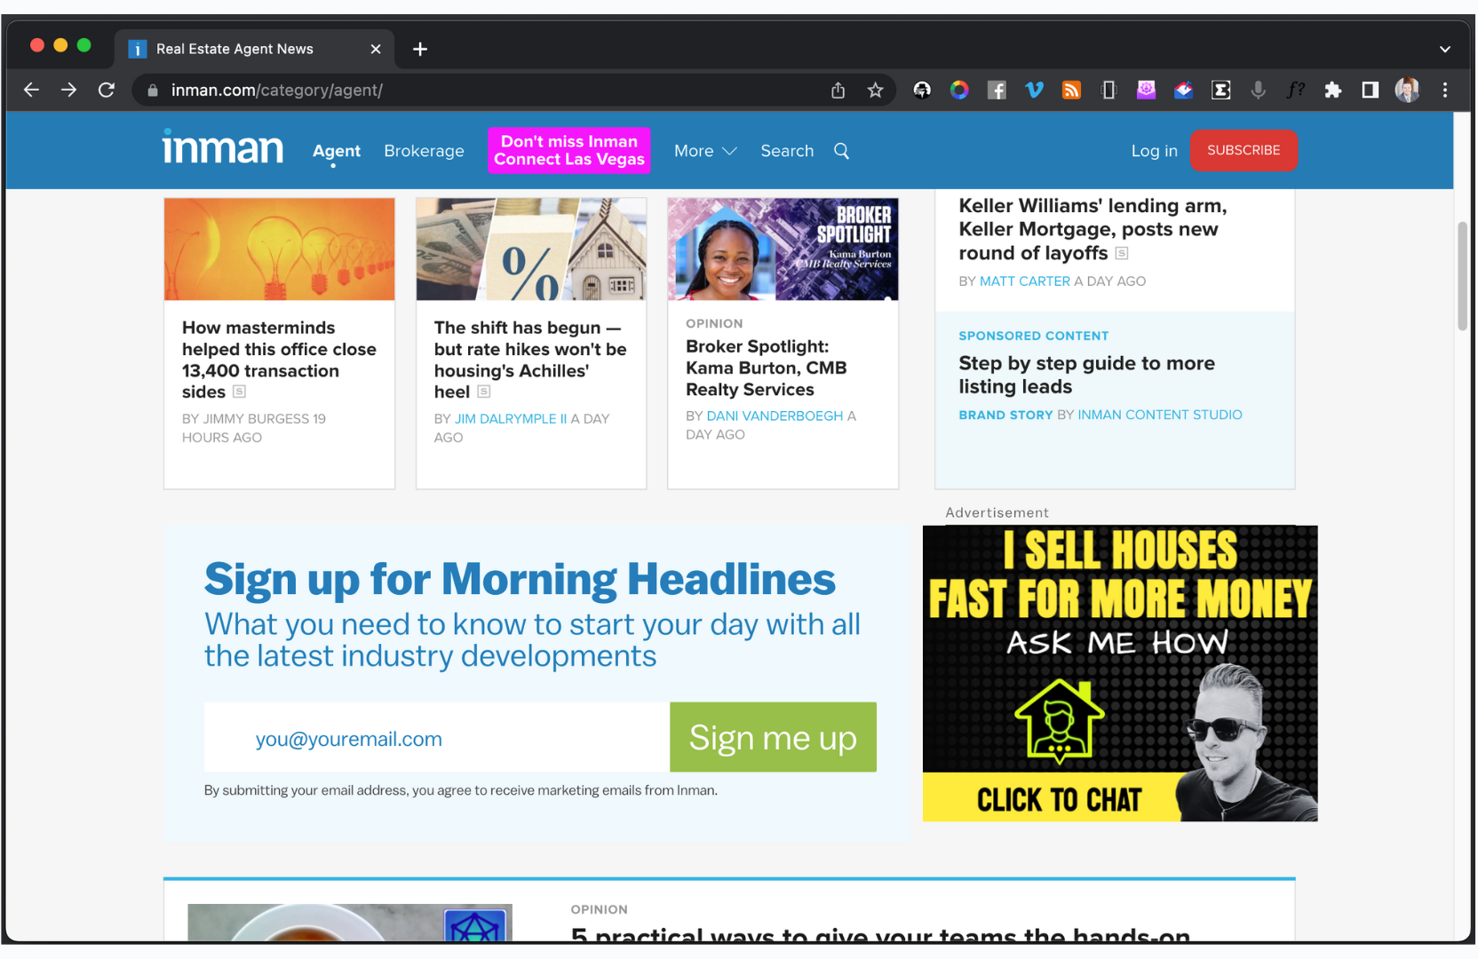Open a new browser tab
The image size is (1478, 959).
420,49
